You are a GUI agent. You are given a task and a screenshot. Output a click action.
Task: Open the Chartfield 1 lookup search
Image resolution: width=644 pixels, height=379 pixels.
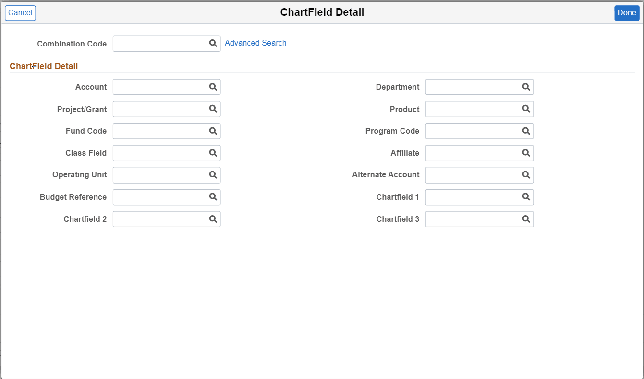coord(526,197)
